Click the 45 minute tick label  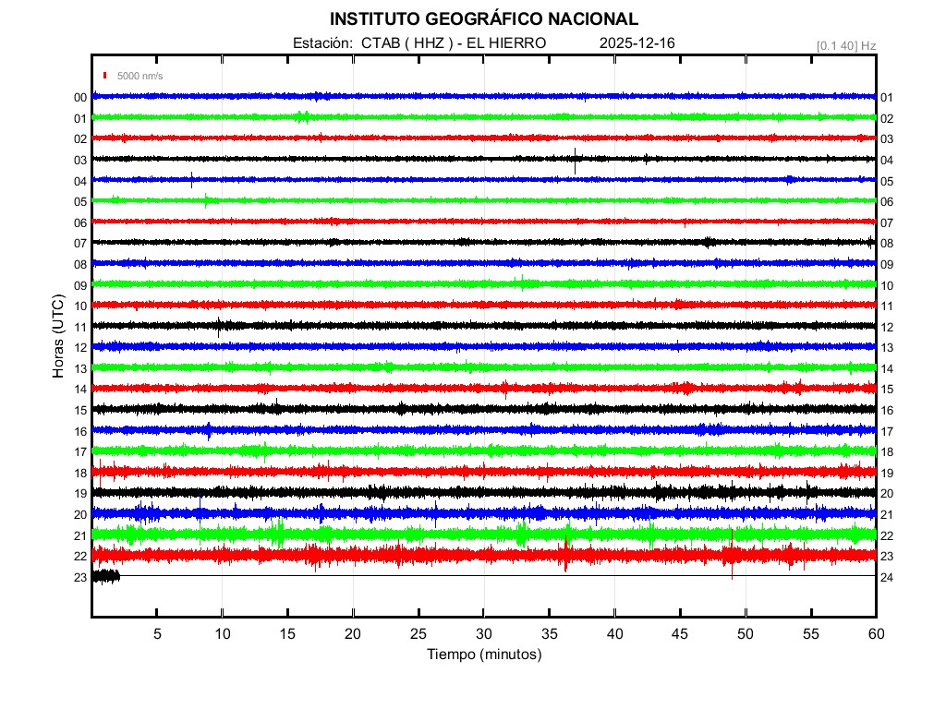(x=680, y=634)
